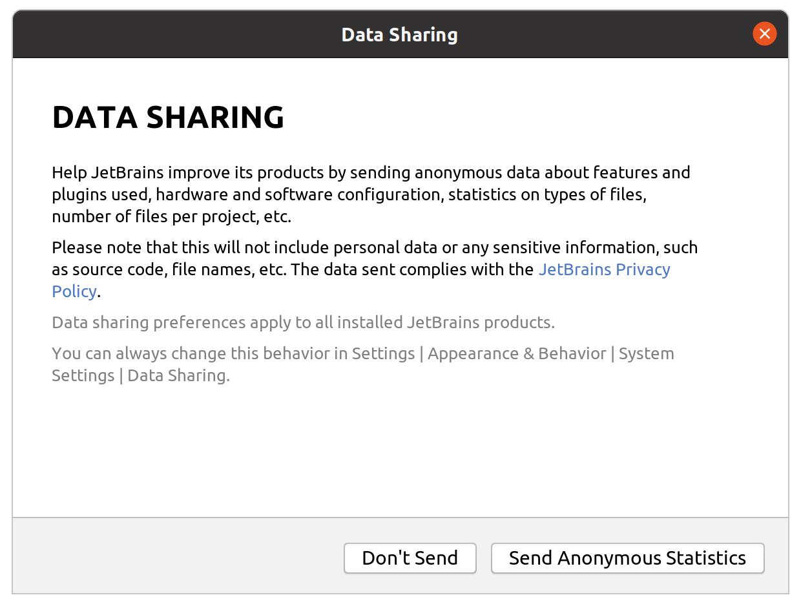Click the Data Sharing window title
This screenshot has width=801, height=606.
click(400, 34)
